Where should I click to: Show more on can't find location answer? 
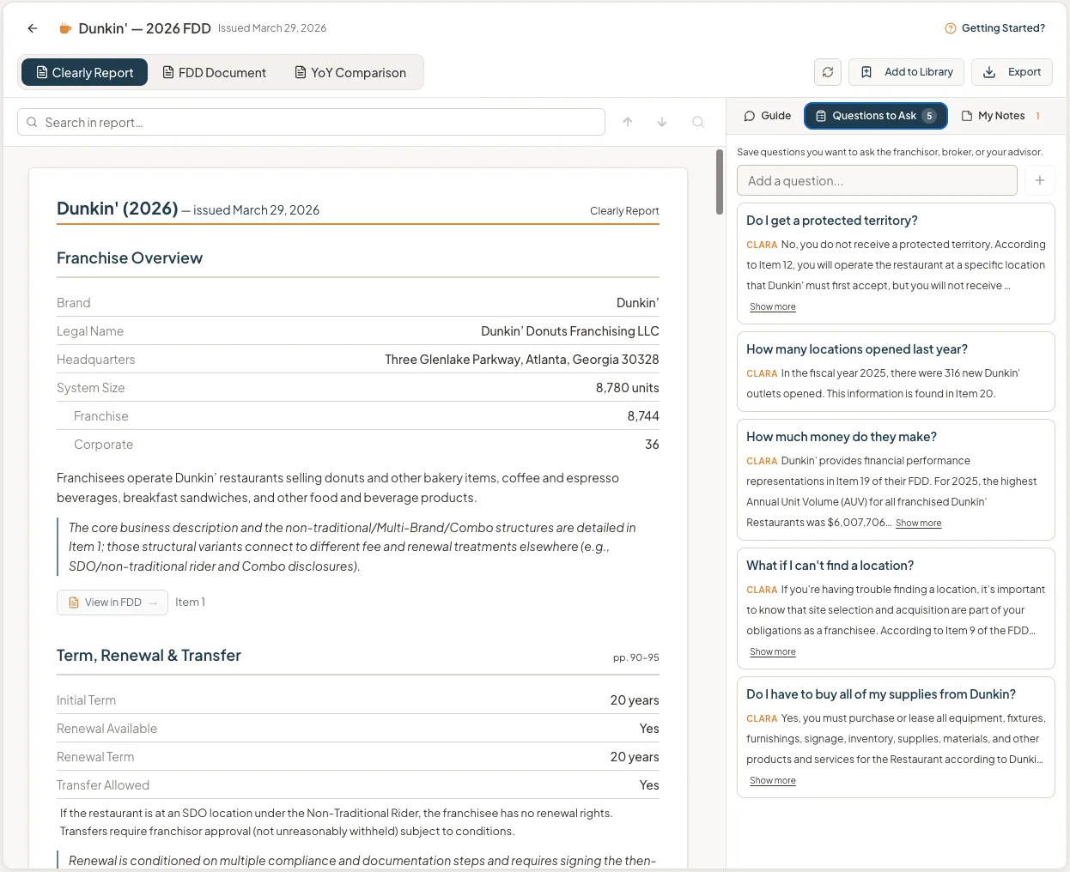[x=773, y=651]
